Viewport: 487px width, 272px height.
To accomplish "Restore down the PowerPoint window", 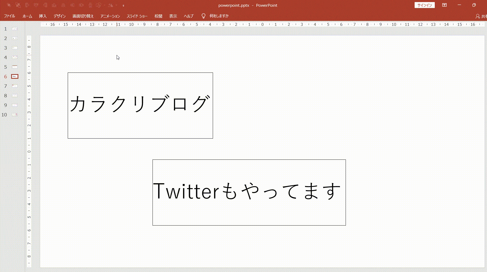I will [x=474, y=5].
